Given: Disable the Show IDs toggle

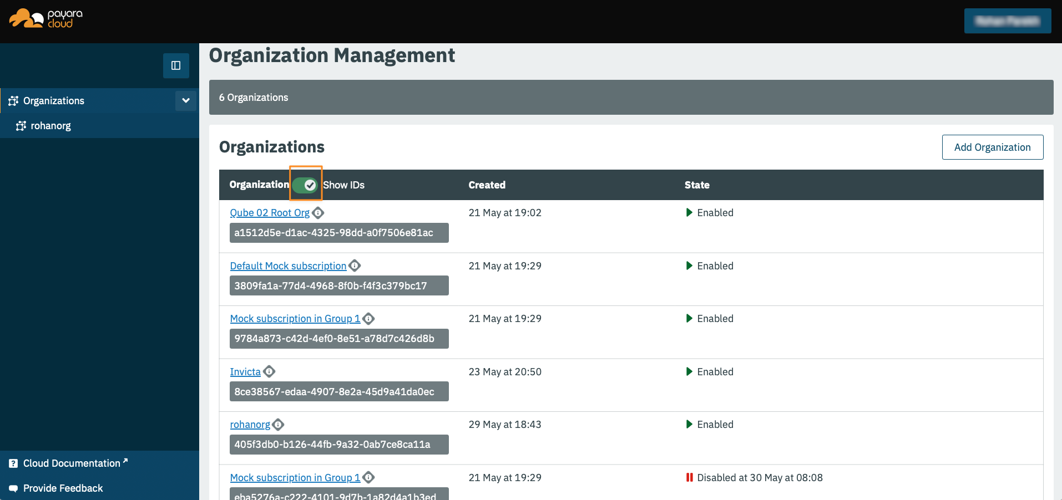Looking at the screenshot, I should (x=306, y=185).
